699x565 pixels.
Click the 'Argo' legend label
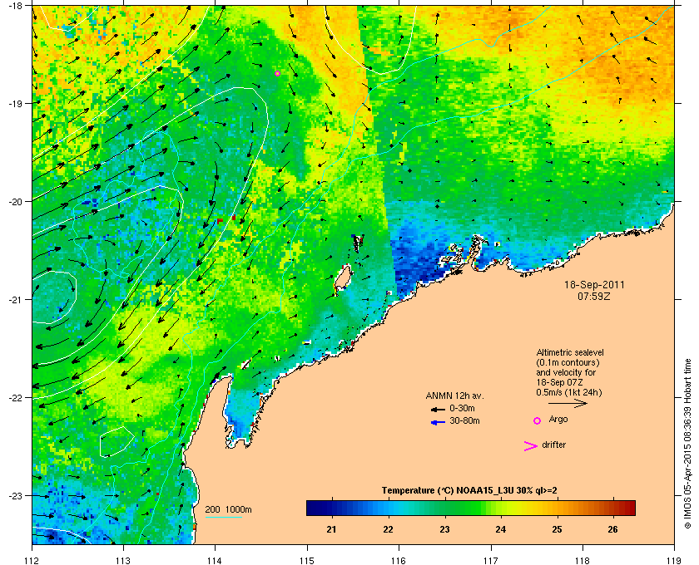point(558,420)
